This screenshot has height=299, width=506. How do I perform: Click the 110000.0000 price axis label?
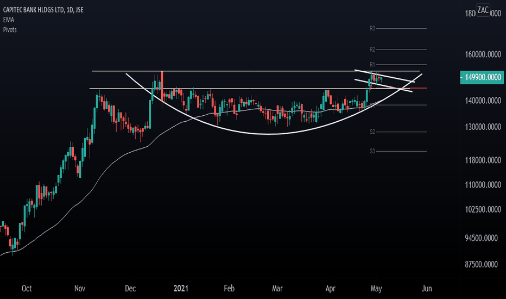coord(483,185)
